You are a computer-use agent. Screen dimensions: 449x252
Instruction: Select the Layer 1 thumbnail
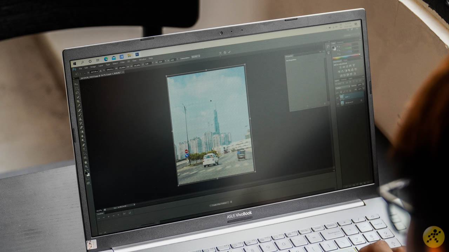click(342, 98)
